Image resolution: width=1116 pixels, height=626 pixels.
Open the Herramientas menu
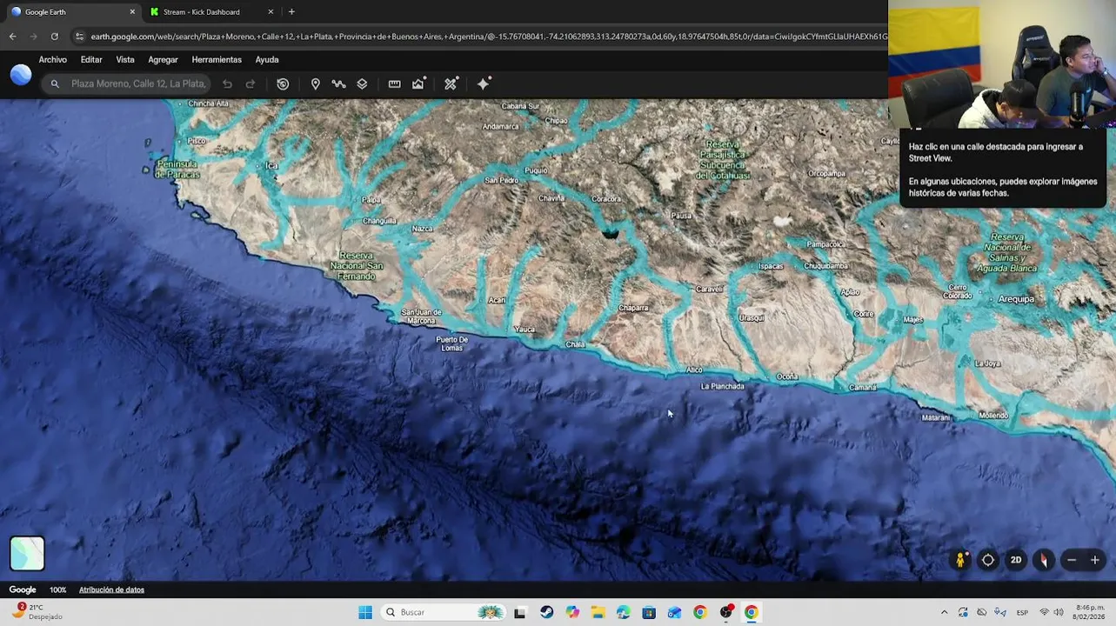[217, 60]
